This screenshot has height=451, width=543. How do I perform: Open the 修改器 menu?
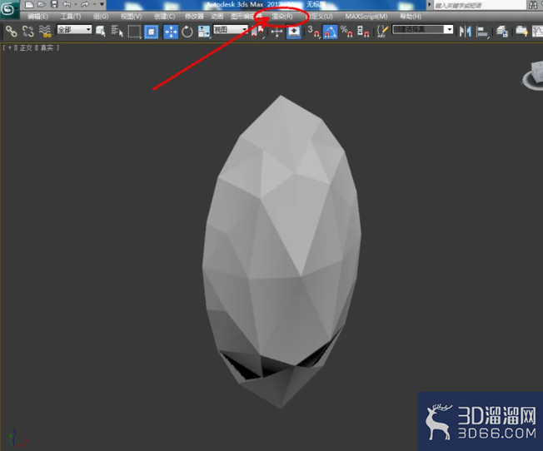tap(194, 17)
